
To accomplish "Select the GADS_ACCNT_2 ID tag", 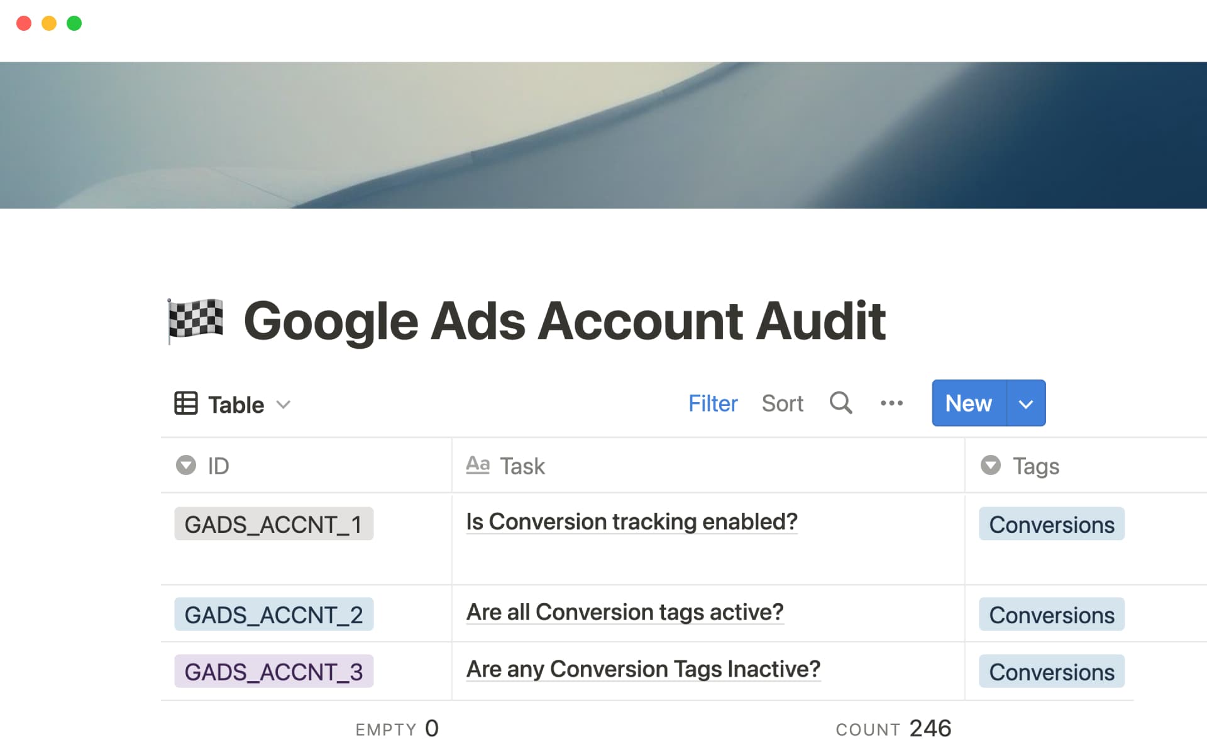I will point(273,614).
